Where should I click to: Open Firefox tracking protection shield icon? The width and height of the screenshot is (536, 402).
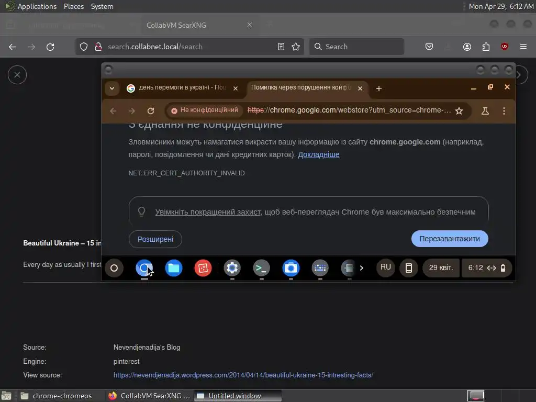(84, 47)
